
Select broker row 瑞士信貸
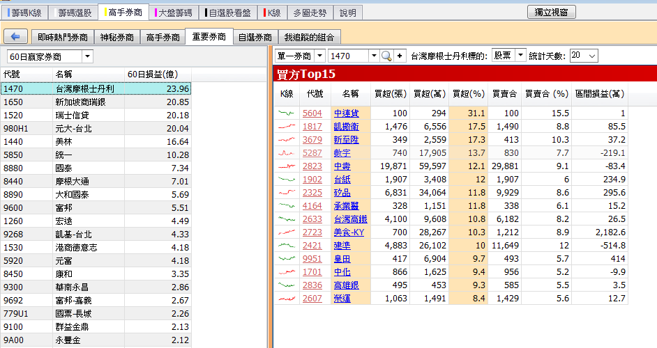pyautogui.click(x=96, y=115)
